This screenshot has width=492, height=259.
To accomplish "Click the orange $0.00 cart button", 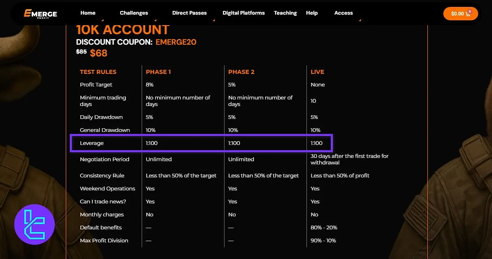I will pos(460,13).
